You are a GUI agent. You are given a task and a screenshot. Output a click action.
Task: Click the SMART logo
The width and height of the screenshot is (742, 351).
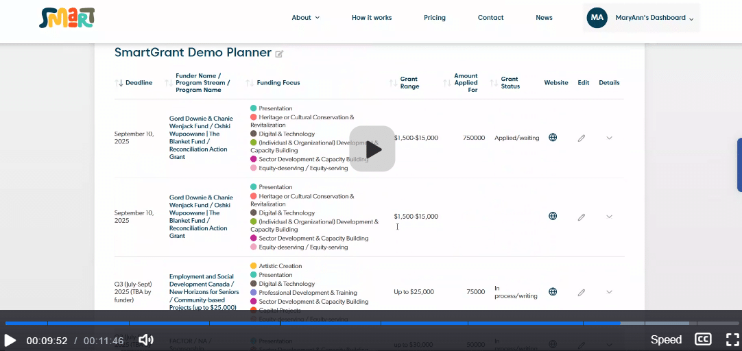(67, 18)
